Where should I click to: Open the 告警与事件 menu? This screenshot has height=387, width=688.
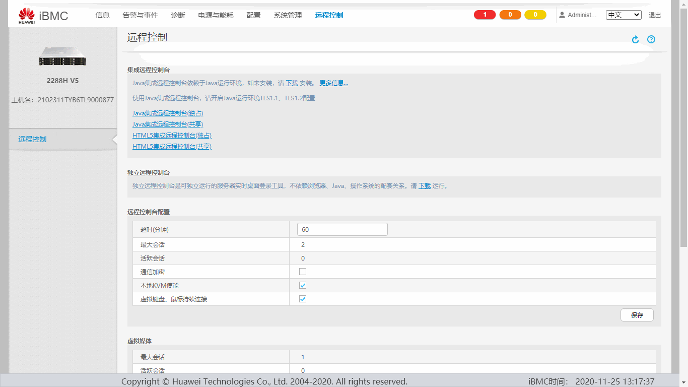pos(140,15)
